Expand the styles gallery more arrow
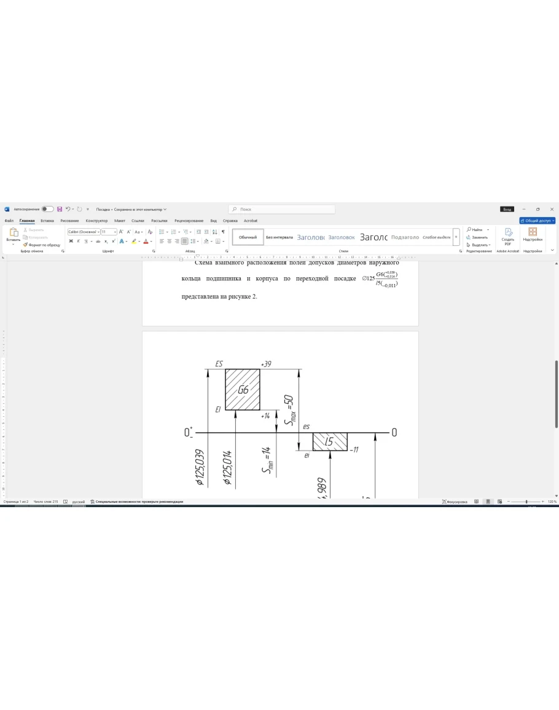This screenshot has width=559, height=710. tap(456, 237)
